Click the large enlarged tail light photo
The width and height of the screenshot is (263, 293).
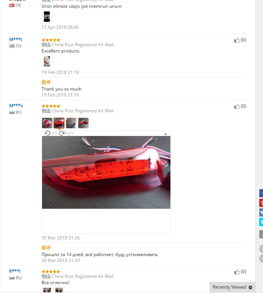[x=106, y=172]
